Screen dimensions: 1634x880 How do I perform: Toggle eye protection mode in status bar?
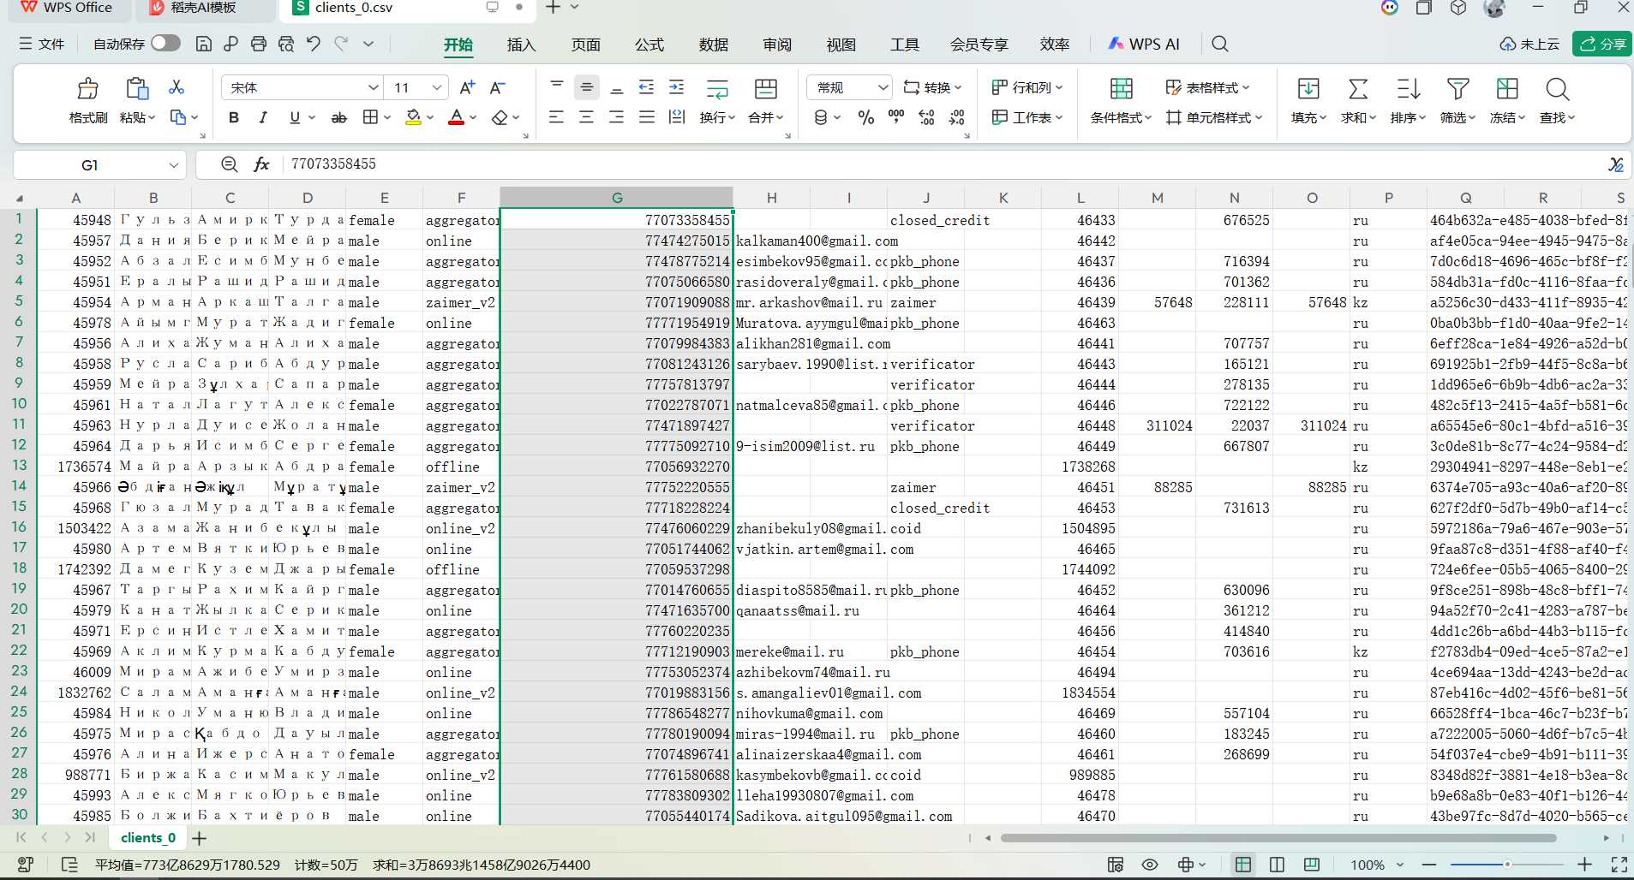[1150, 865]
